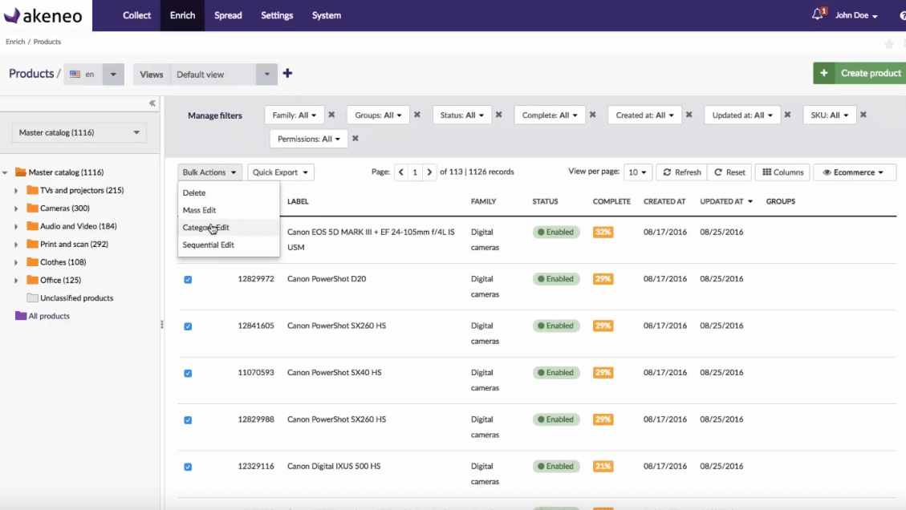This screenshot has width=906, height=510.
Task: Select the Cameras category folder
Action: click(x=59, y=208)
